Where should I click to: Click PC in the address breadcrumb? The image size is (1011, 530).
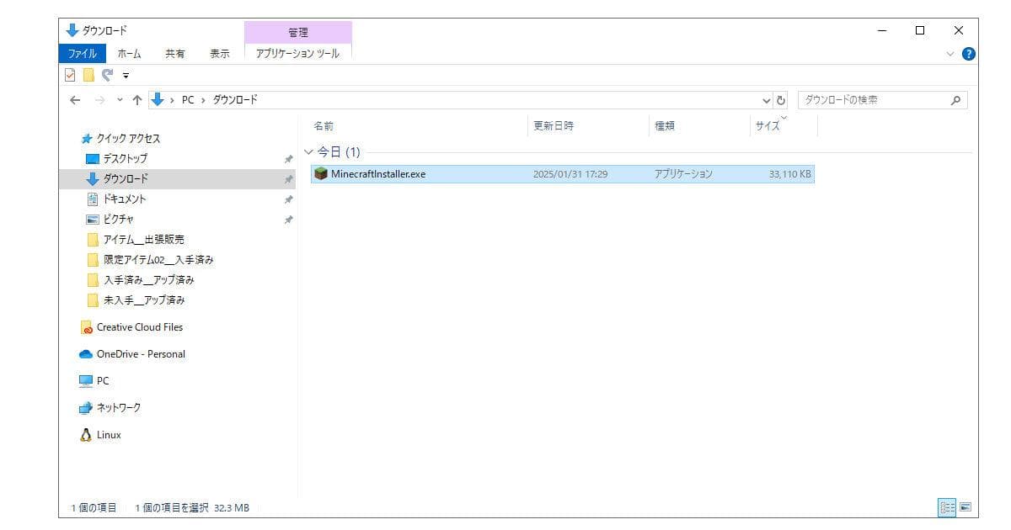coord(188,99)
